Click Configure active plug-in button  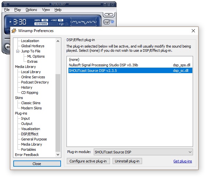pos(88,161)
